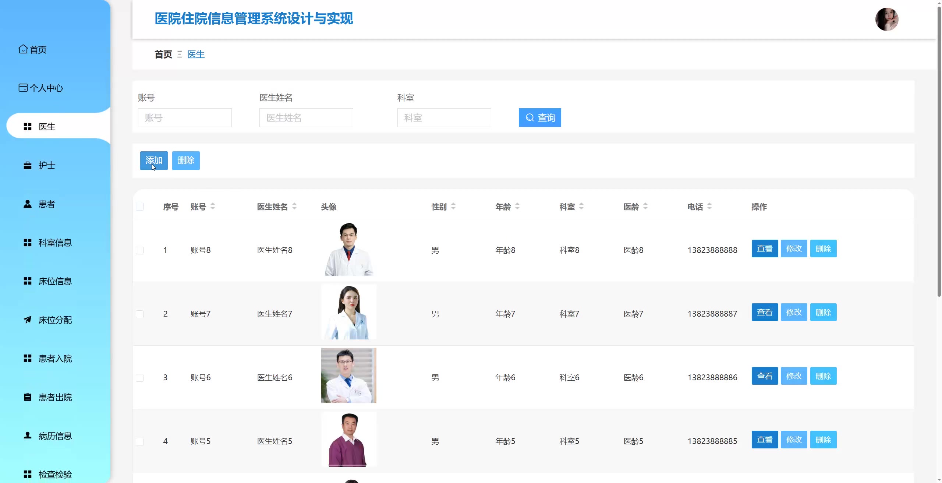Viewport: 942px width, 483px height.
Task: Click 修改 button for 医生姓名7
Action: (794, 312)
